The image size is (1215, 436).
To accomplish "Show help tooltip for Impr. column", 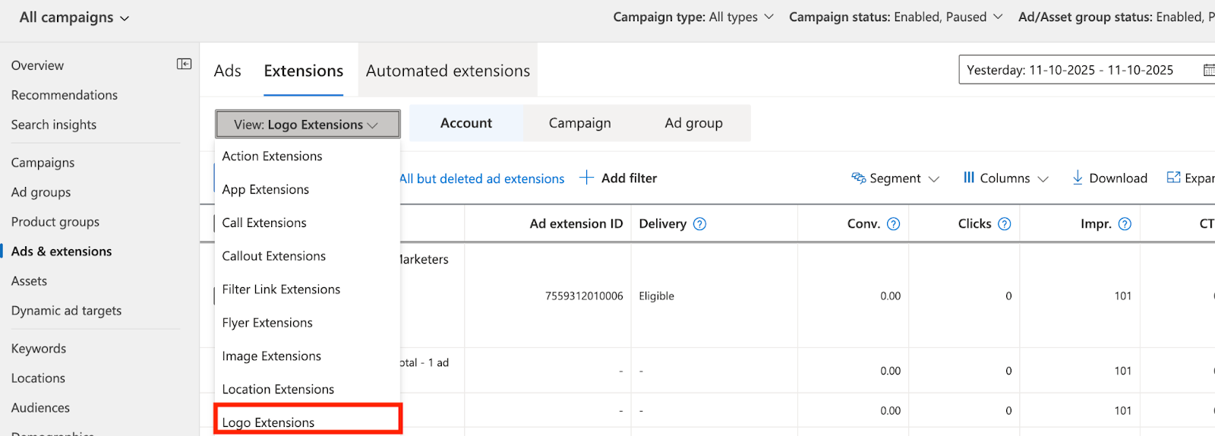I will tap(1125, 224).
